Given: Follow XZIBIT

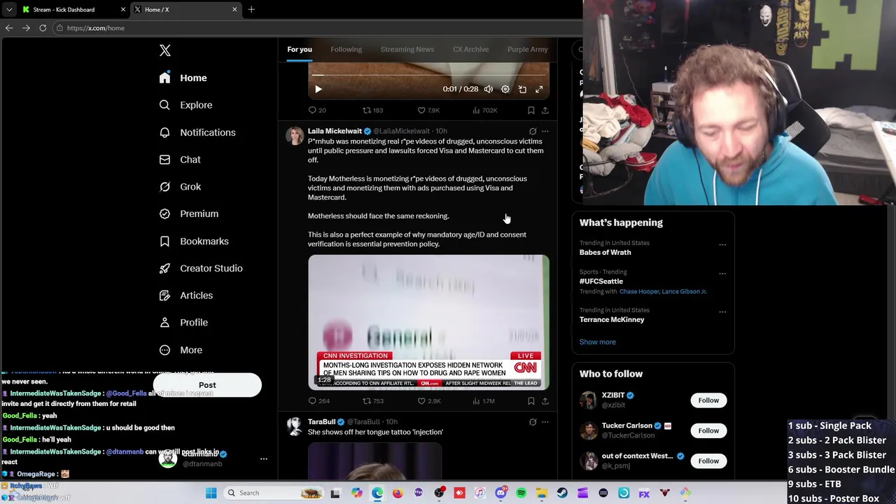Looking at the screenshot, I should coord(708,400).
